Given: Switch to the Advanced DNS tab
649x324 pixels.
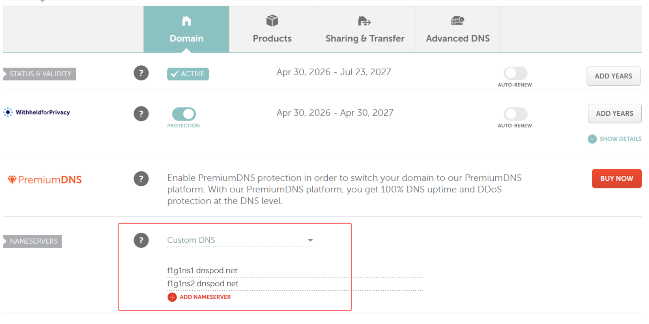Looking at the screenshot, I should pyautogui.click(x=458, y=29).
